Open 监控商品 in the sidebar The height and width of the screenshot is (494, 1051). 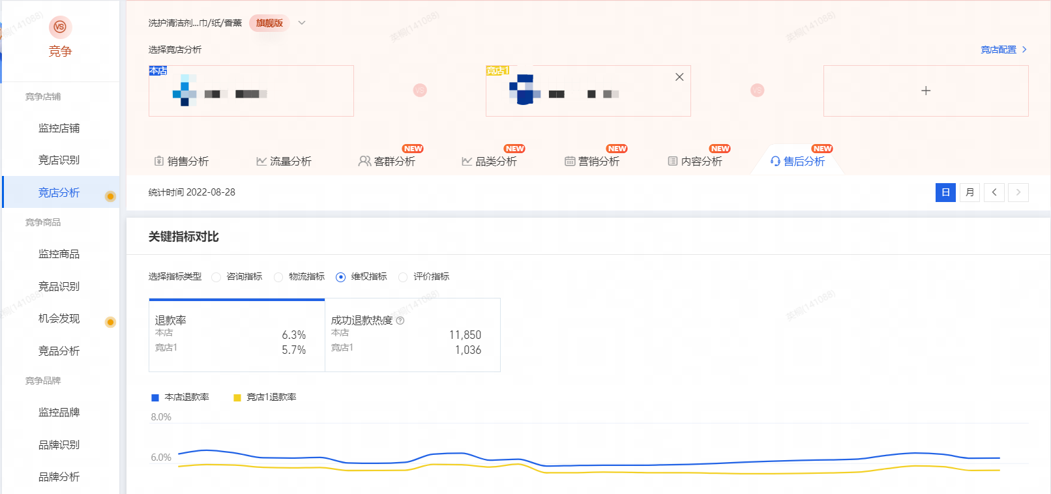(x=59, y=254)
